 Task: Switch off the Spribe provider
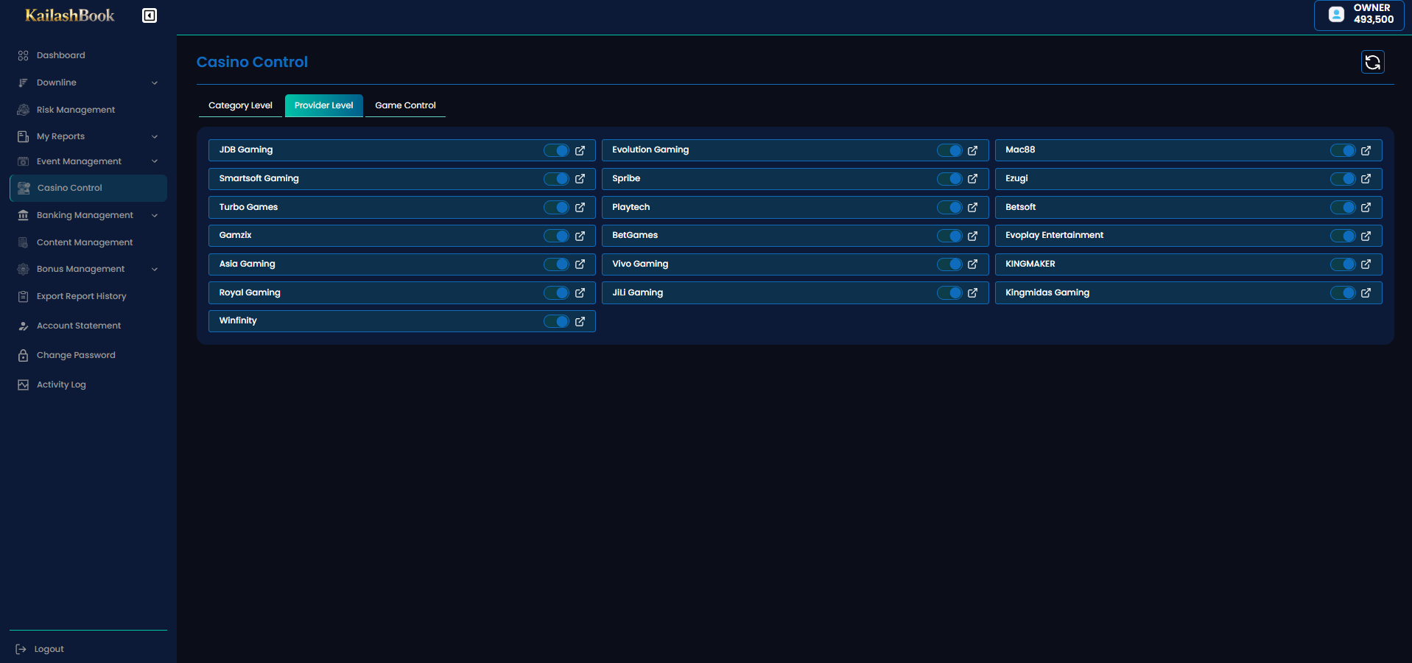click(x=949, y=179)
